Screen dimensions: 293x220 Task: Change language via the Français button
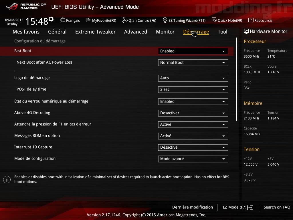70,20
